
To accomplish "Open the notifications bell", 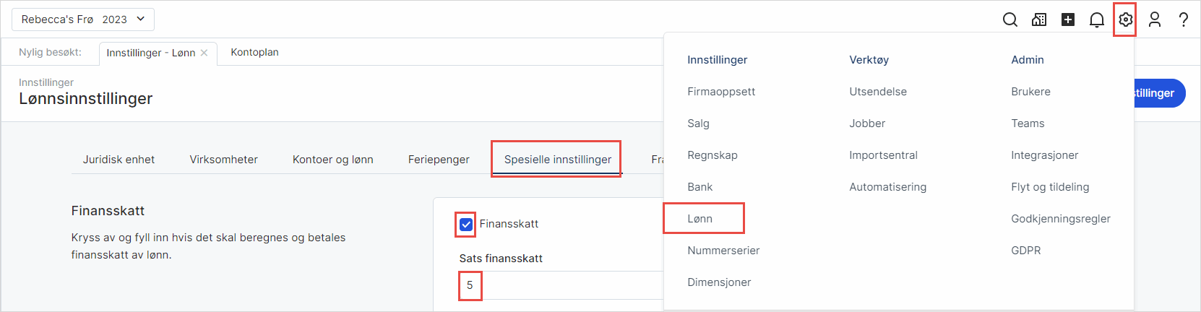I will tap(1097, 19).
